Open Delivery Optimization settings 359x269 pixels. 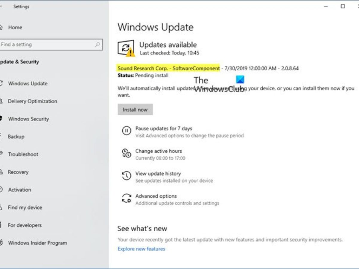33,101
